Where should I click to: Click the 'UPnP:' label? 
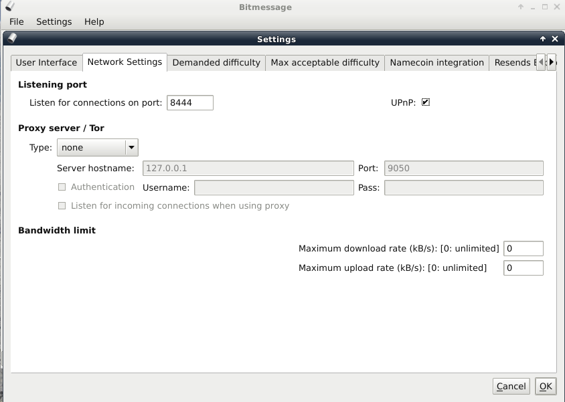[403, 102]
